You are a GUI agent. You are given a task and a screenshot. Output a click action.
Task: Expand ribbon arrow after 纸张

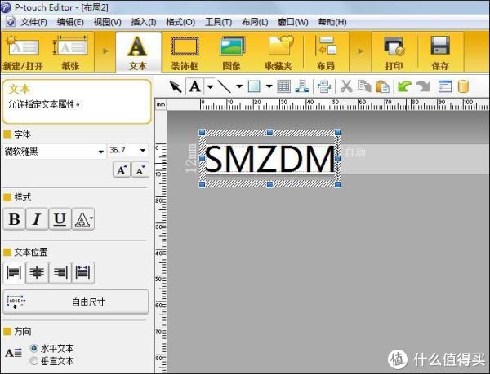(105, 51)
